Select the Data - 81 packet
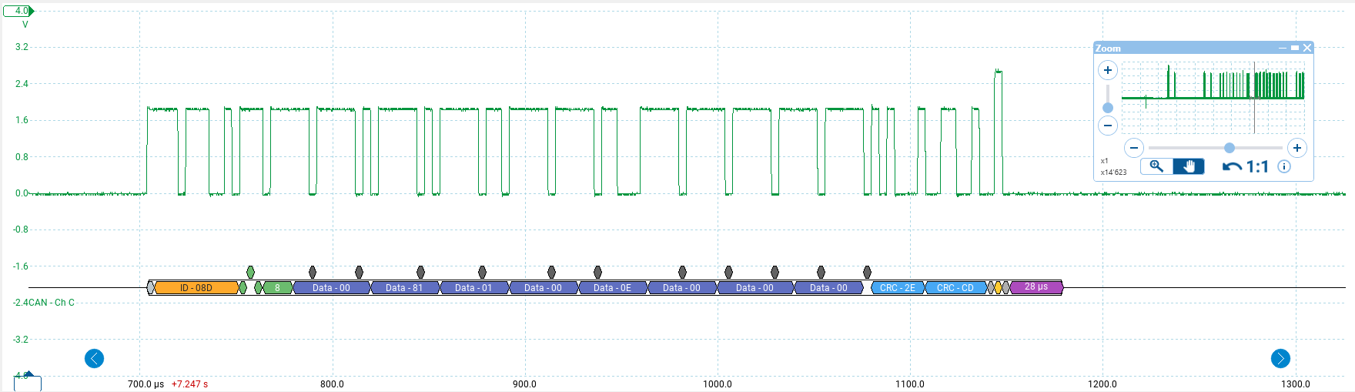 (405, 288)
